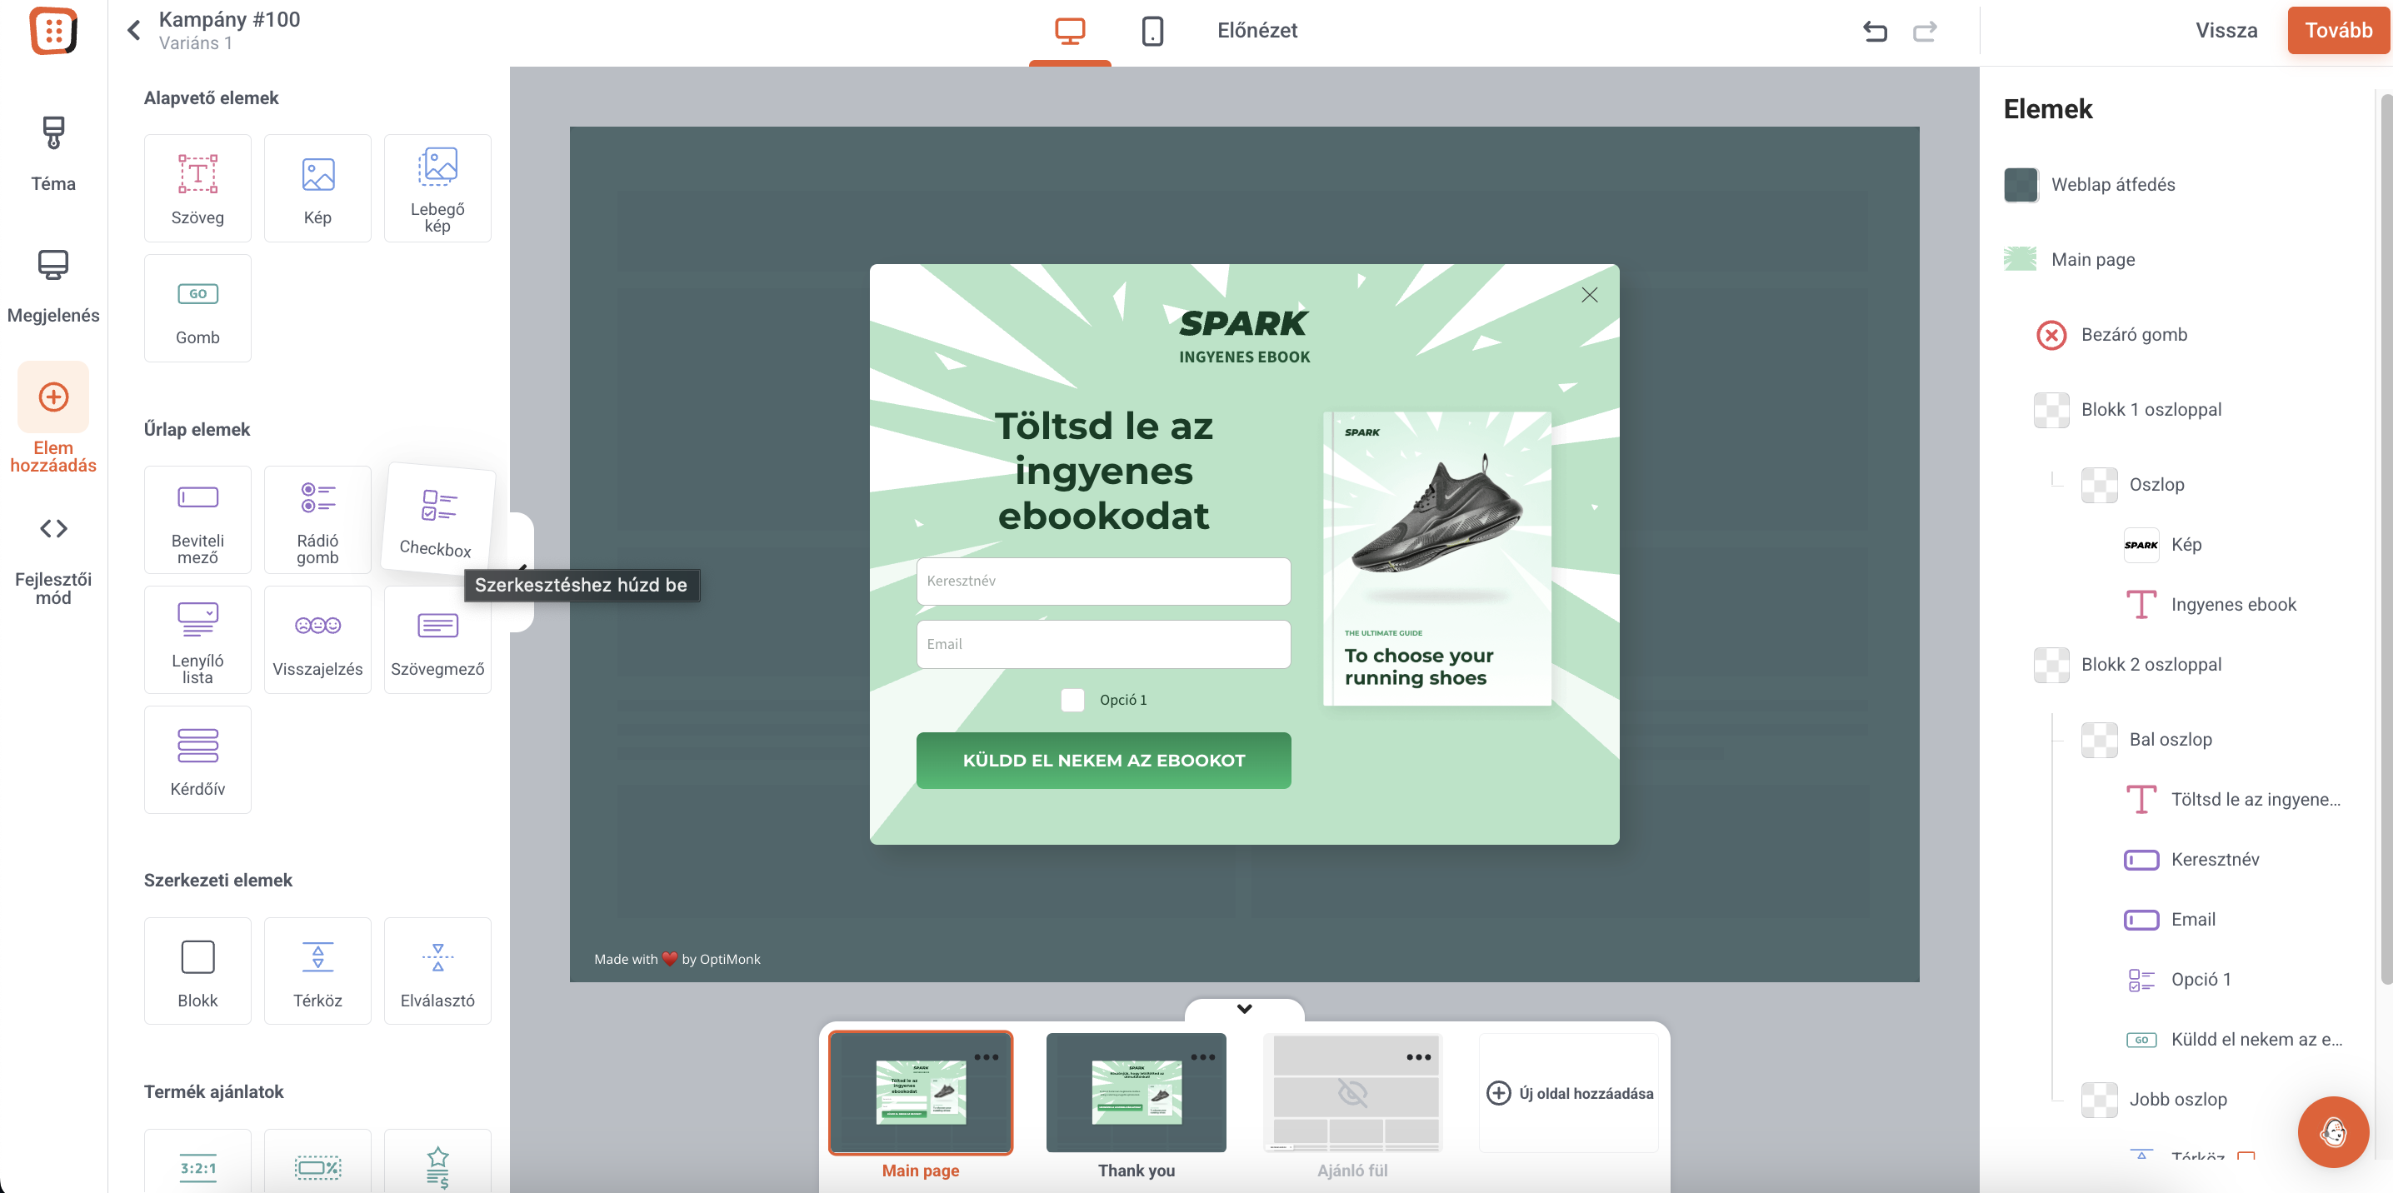Viewport: 2393px width, 1193px height.
Task: Click the Tovább button
Action: [2337, 31]
